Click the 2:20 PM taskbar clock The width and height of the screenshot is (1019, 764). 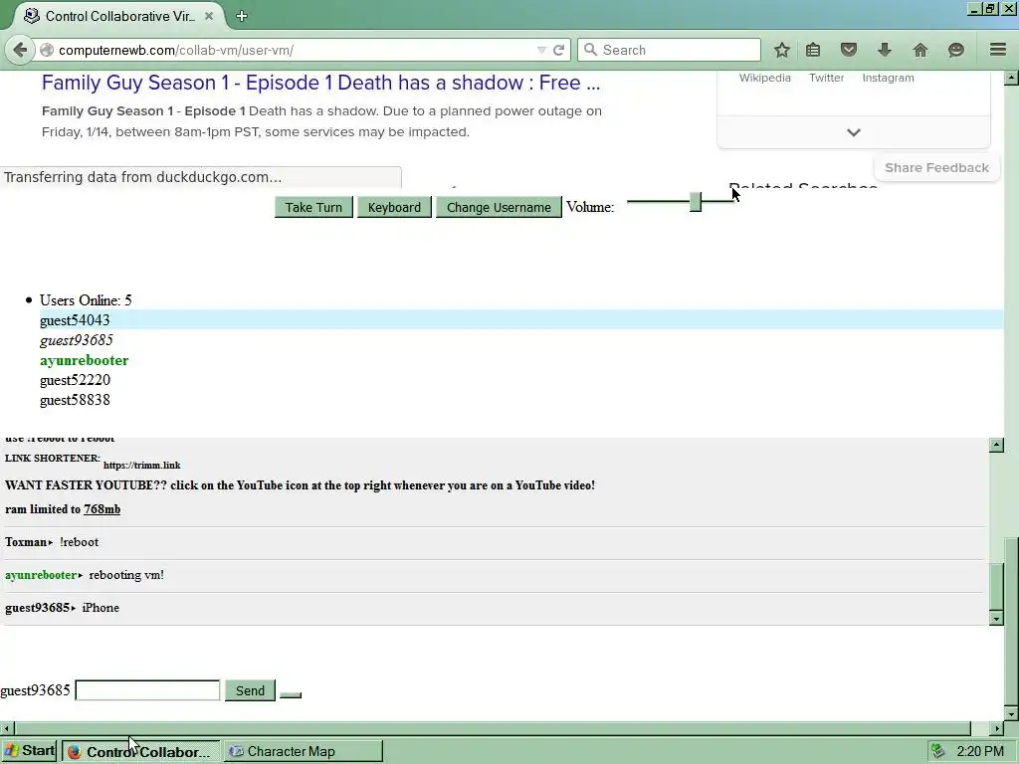click(x=980, y=752)
